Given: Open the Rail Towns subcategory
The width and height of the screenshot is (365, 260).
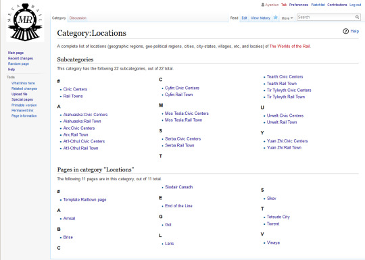Looking at the screenshot, I should click(x=73, y=96).
